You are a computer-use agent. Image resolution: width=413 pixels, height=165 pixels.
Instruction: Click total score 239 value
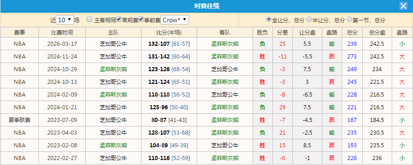pos(352,44)
